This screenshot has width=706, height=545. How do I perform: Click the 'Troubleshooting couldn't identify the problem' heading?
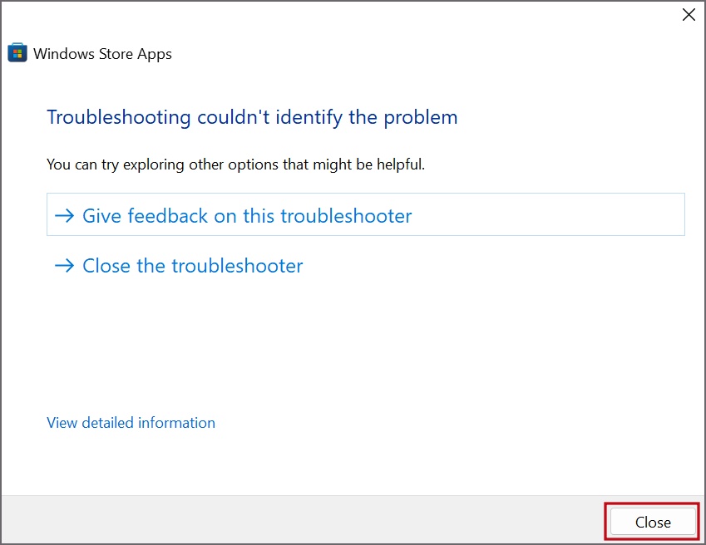(x=252, y=117)
